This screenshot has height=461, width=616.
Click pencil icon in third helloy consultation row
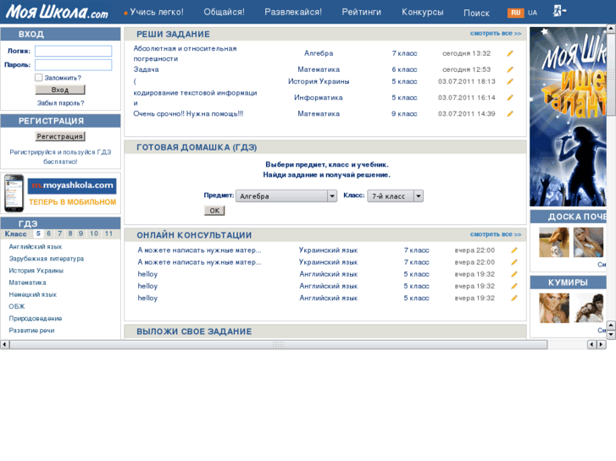(x=513, y=299)
